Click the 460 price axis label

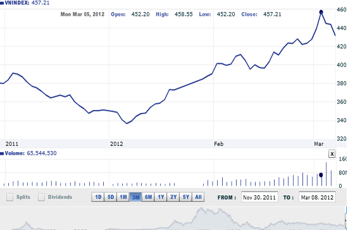[x=342, y=9]
